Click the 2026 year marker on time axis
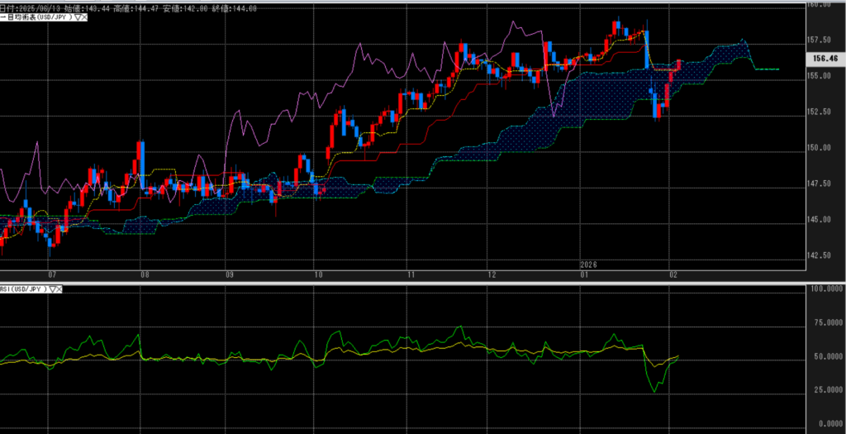The image size is (846, 434). click(588, 265)
